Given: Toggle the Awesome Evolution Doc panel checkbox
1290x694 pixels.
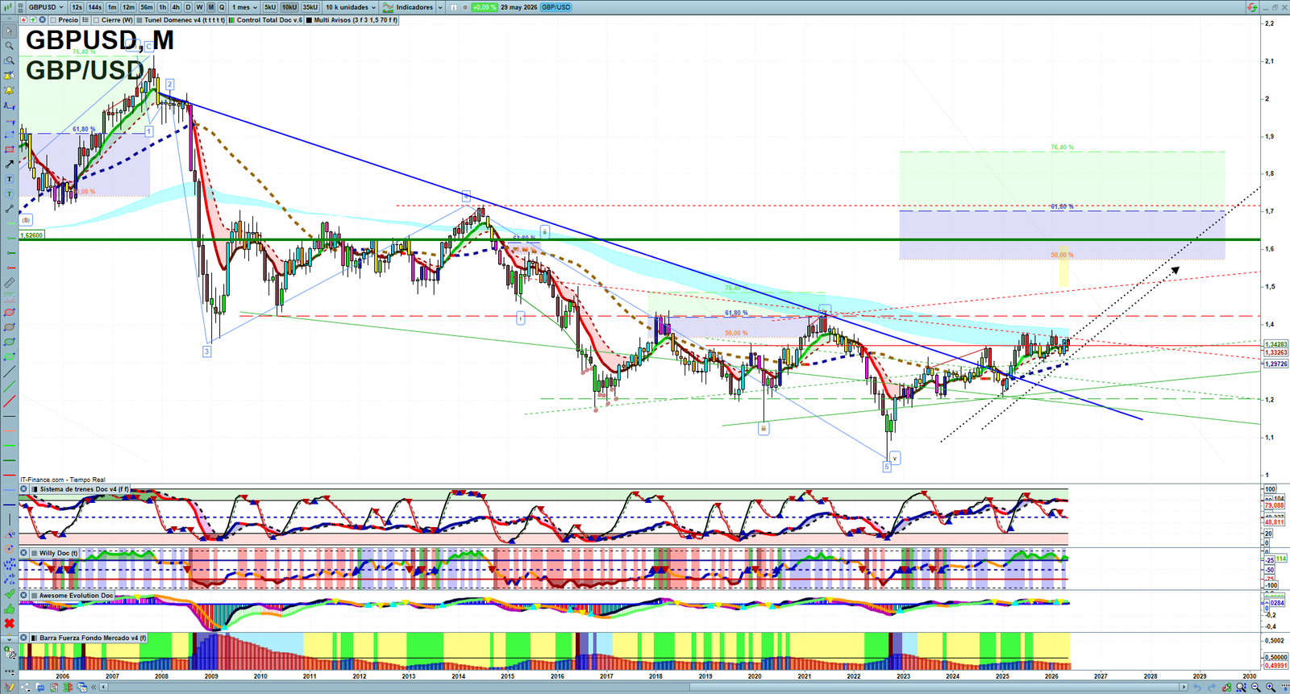Looking at the screenshot, I should tap(35, 596).
